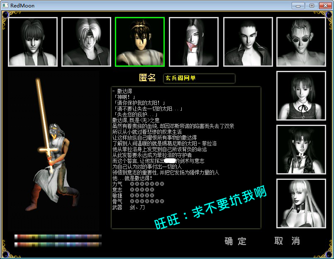The height and width of the screenshot is (259, 334).
Task: Maximize the RedMoon window
Action: [312, 5]
